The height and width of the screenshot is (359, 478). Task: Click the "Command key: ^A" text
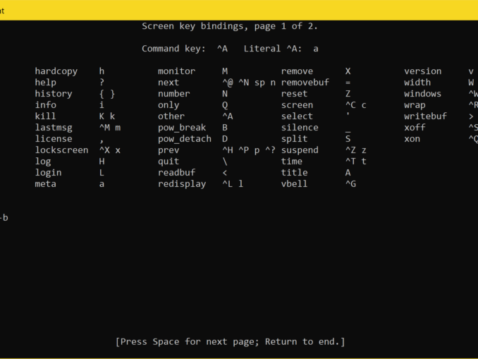[x=185, y=49]
